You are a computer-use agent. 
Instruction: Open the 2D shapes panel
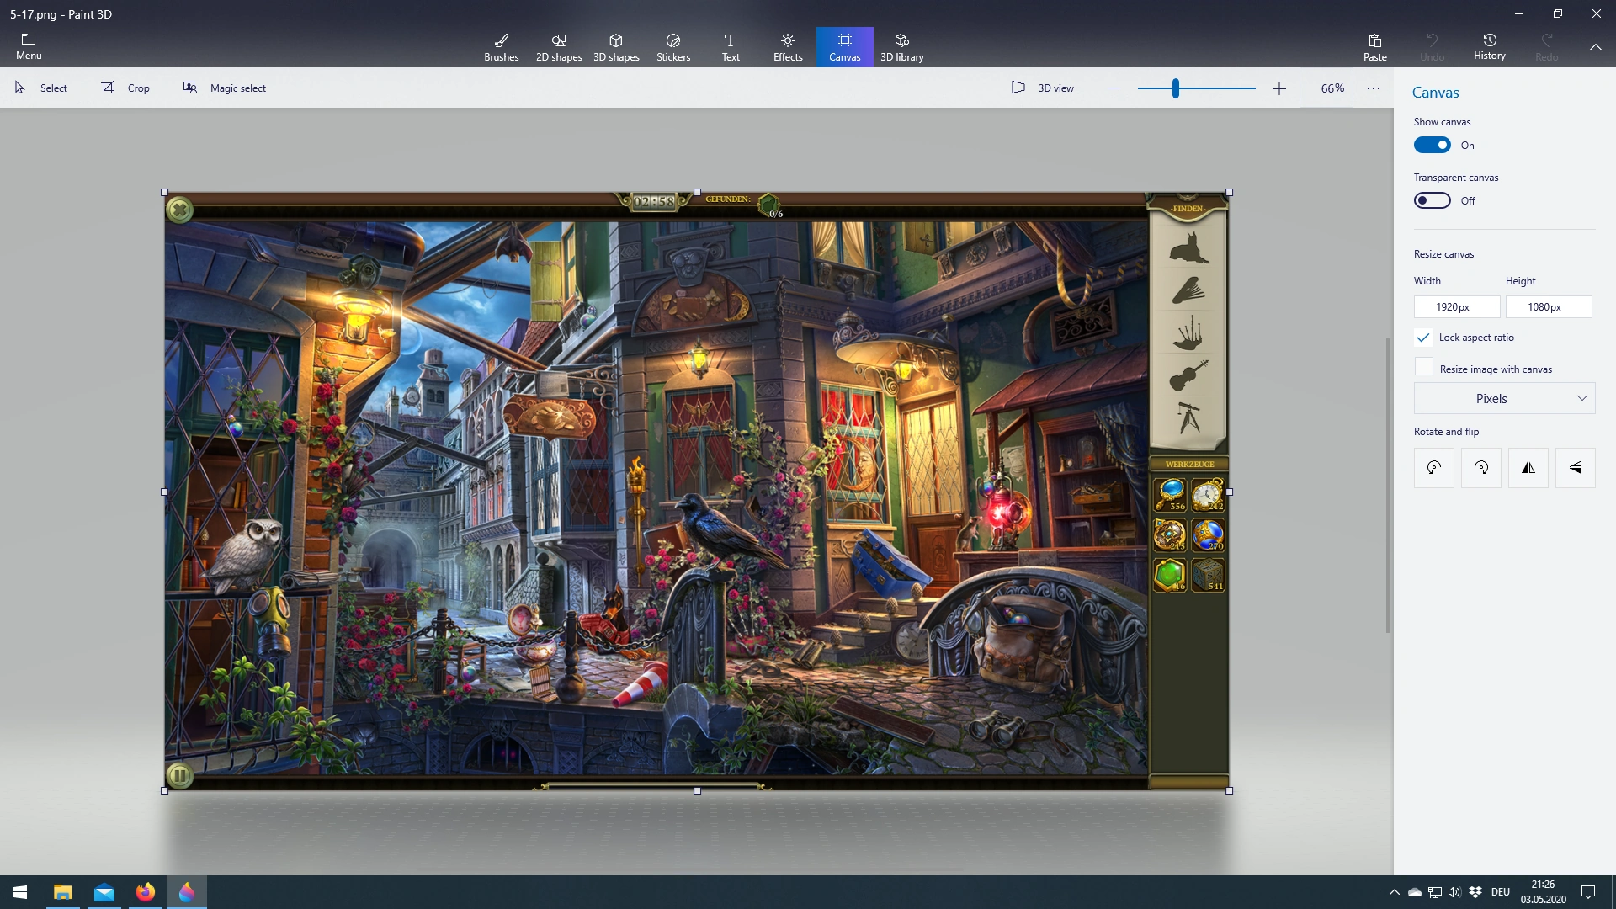pyautogui.click(x=559, y=47)
